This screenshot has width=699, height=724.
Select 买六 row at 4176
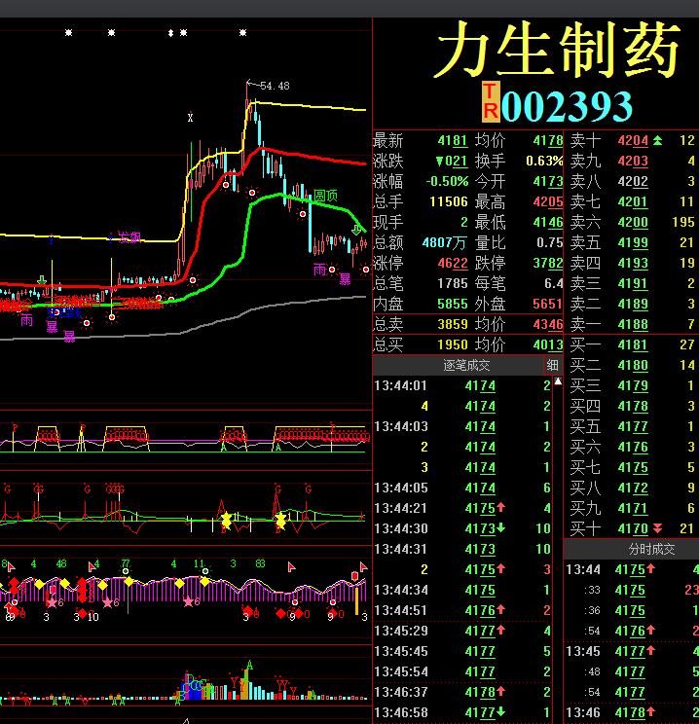click(x=632, y=447)
